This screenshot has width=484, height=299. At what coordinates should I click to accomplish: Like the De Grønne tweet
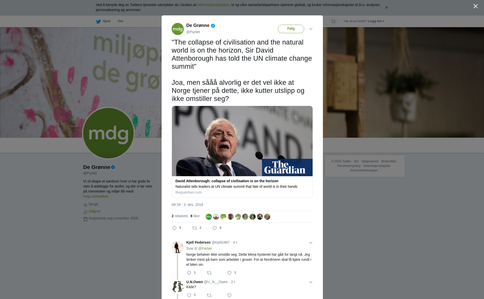(x=215, y=228)
